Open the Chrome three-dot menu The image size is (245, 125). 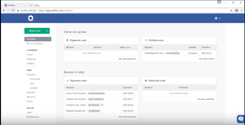pyautogui.click(x=242, y=11)
